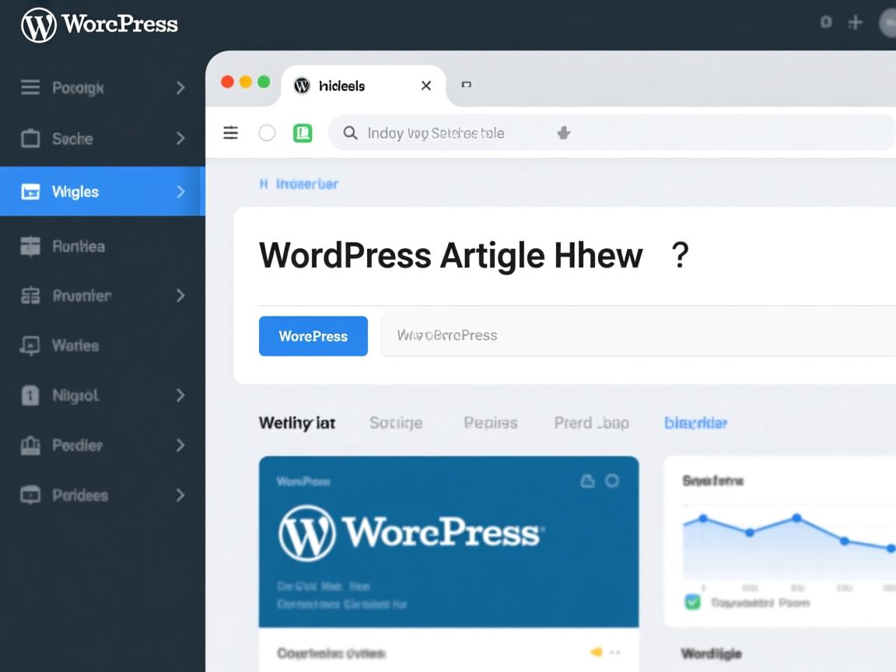Click the cloud upload icon on the blue card

coord(589,481)
